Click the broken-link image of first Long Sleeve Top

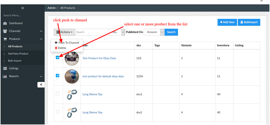72,94
